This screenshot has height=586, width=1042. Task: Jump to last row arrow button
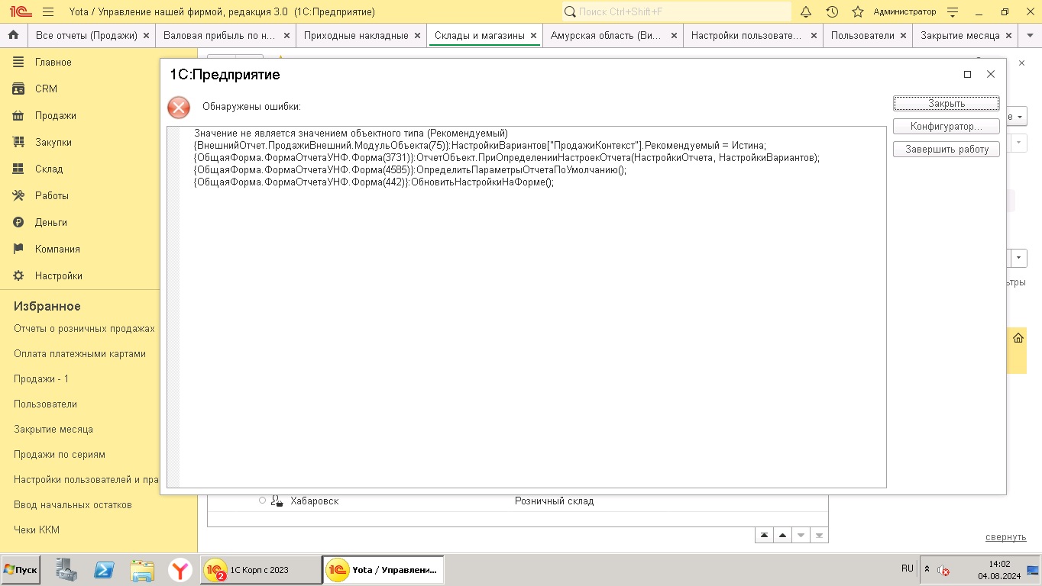pos(819,535)
